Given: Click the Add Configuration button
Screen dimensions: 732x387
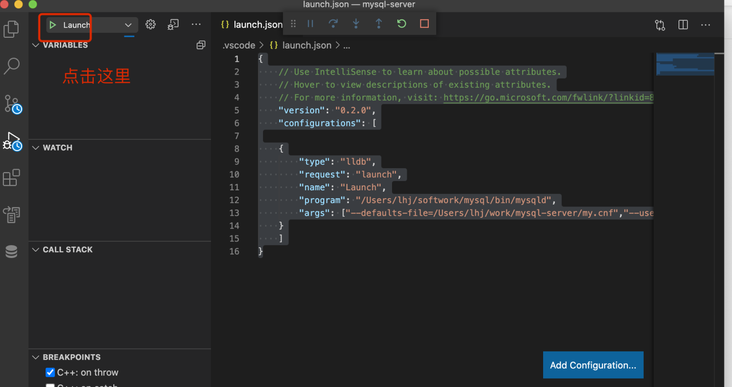Looking at the screenshot, I should click(593, 365).
